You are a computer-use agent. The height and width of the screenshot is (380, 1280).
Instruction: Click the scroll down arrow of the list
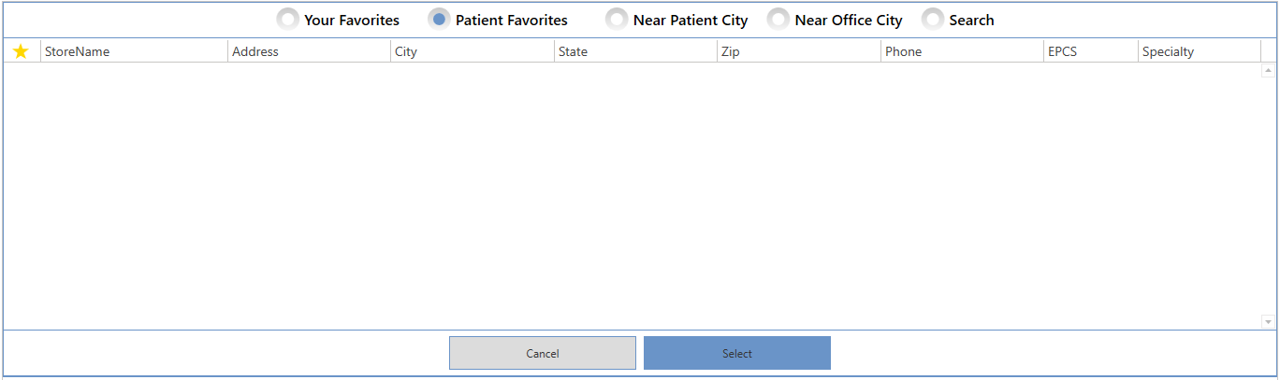pos(1269,322)
